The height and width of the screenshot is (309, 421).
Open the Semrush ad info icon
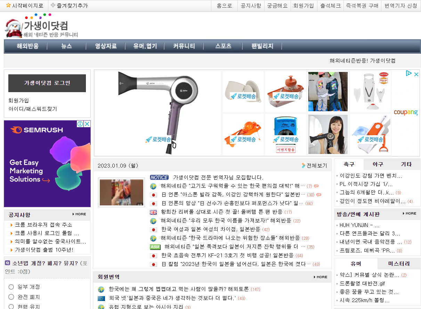[80, 124]
